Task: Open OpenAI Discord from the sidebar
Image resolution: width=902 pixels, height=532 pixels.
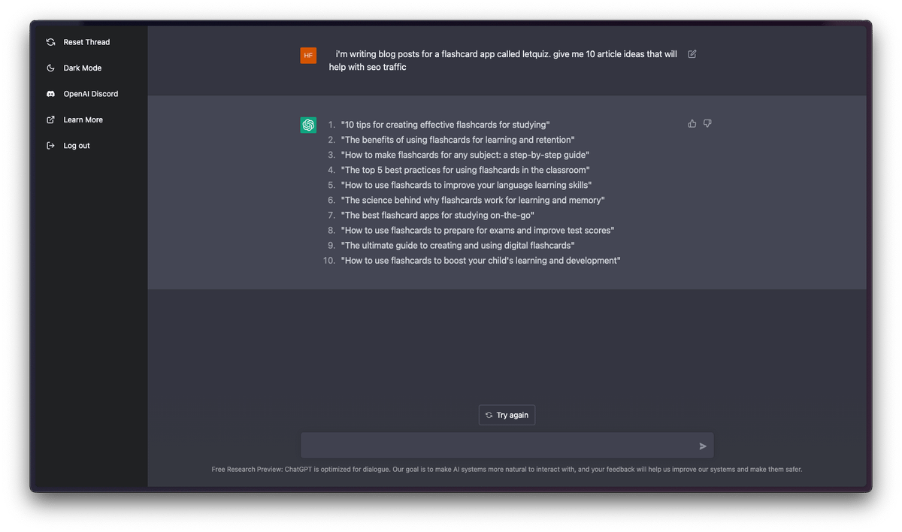Action: tap(90, 94)
